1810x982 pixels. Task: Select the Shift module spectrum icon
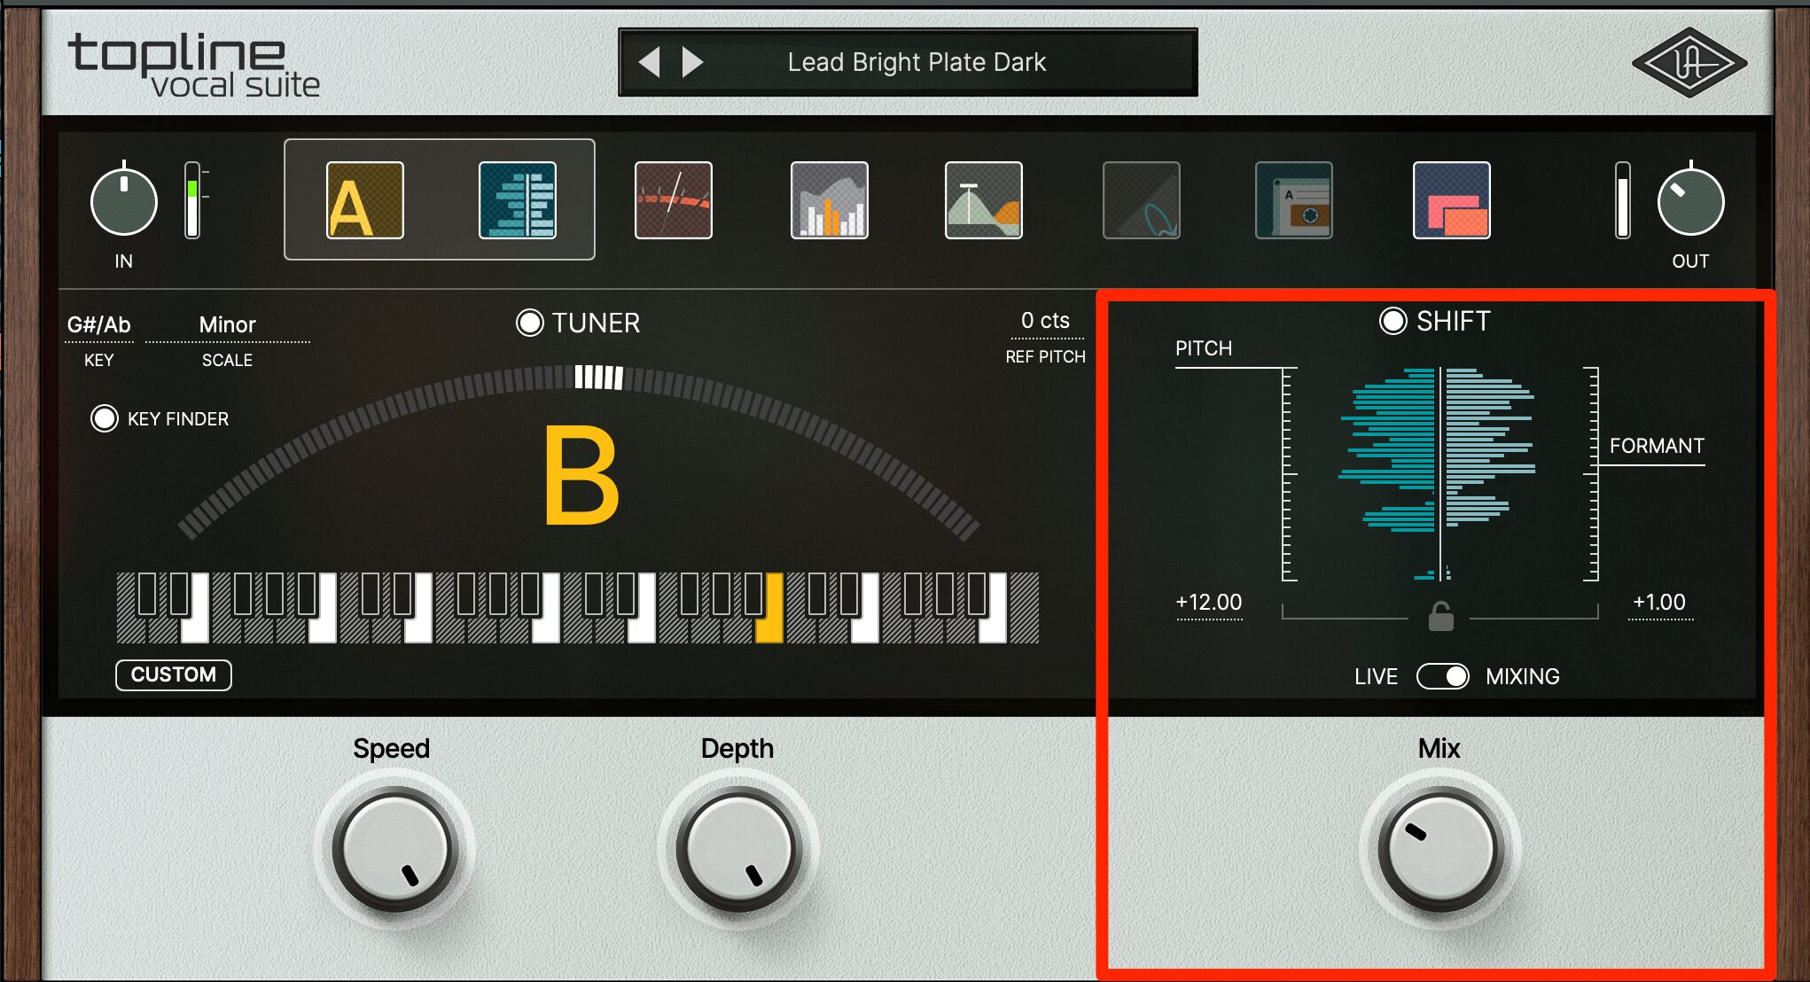click(x=518, y=200)
